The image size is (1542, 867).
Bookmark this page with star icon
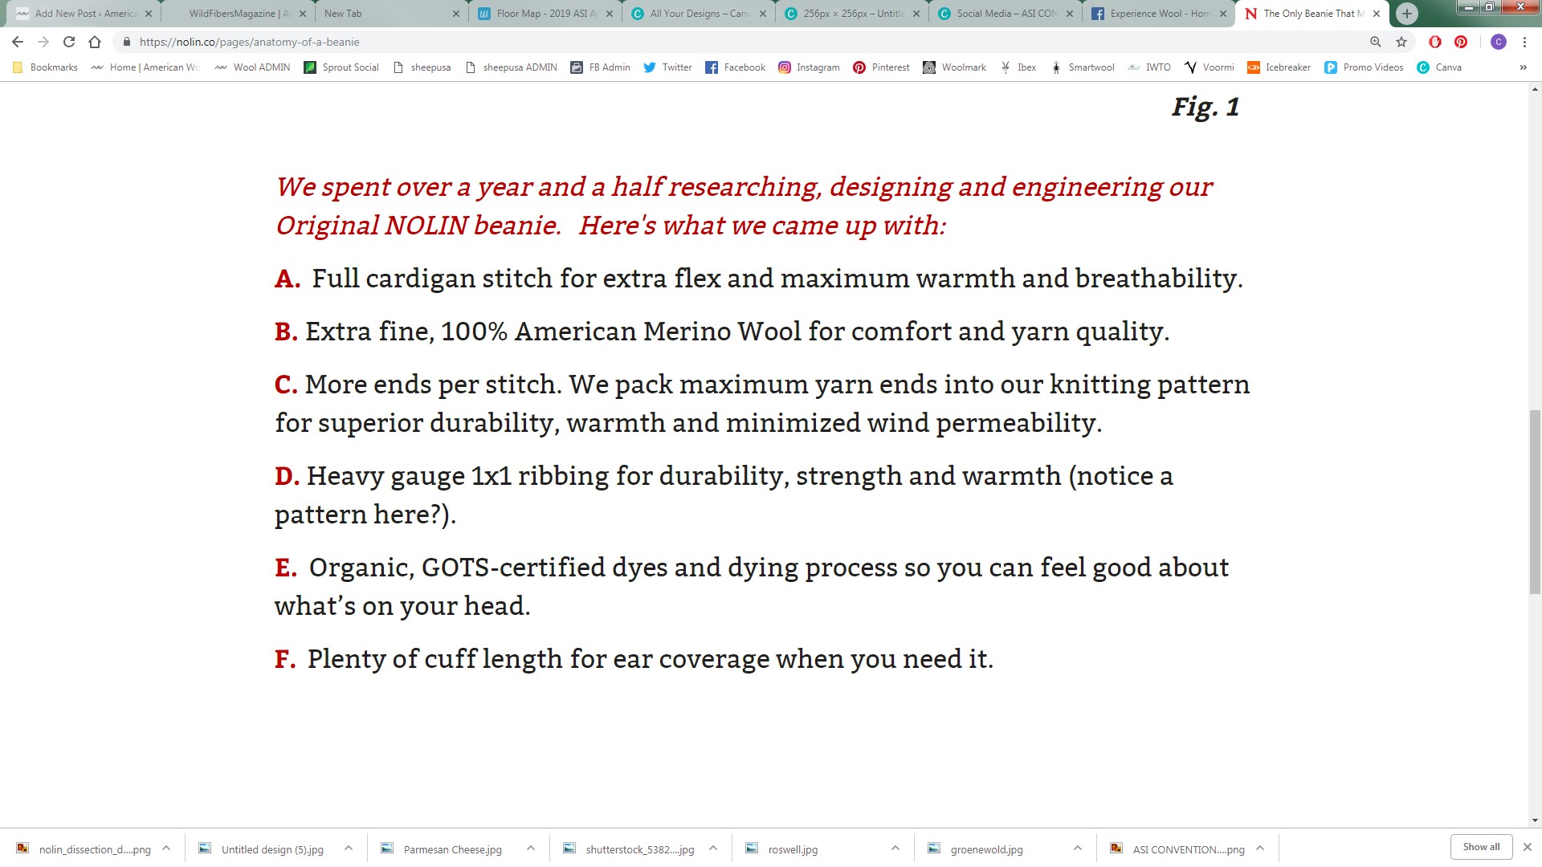tap(1401, 42)
